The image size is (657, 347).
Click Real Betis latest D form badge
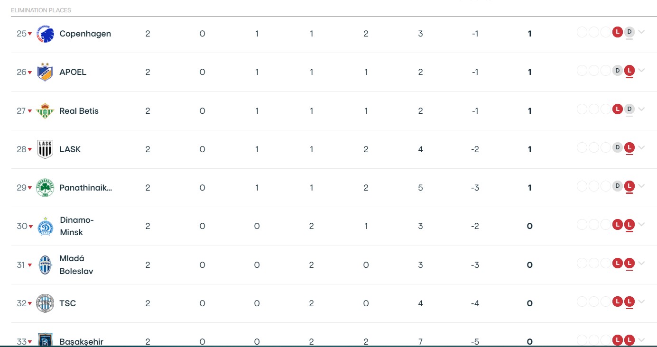click(629, 109)
